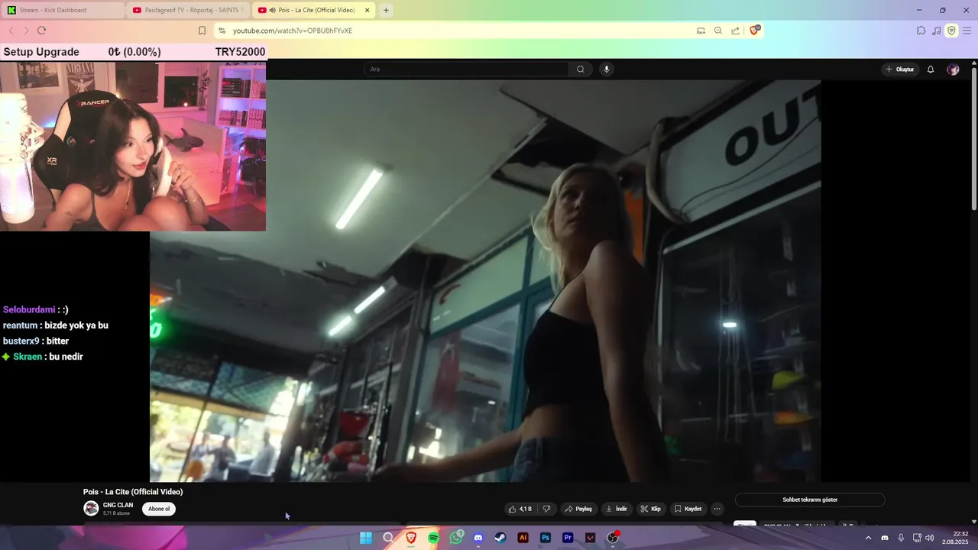The image size is (978, 550).
Task: Click the page vertical scrollbar
Action: [974, 139]
